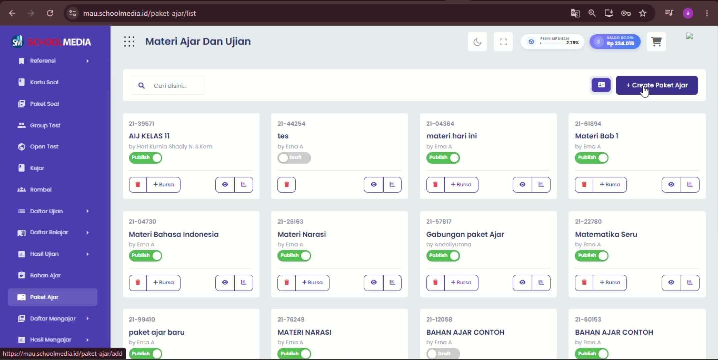Switch card view layout icon
The width and height of the screenshot is (718, 360).
tap(601, 85)
